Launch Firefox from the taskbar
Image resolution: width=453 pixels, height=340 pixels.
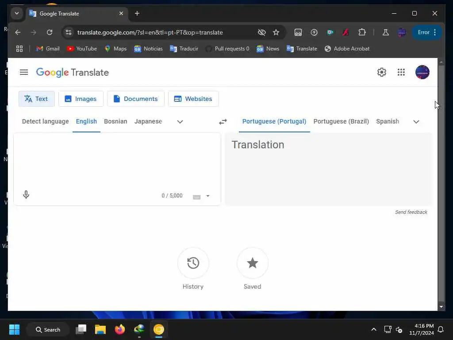pos(119,329)
